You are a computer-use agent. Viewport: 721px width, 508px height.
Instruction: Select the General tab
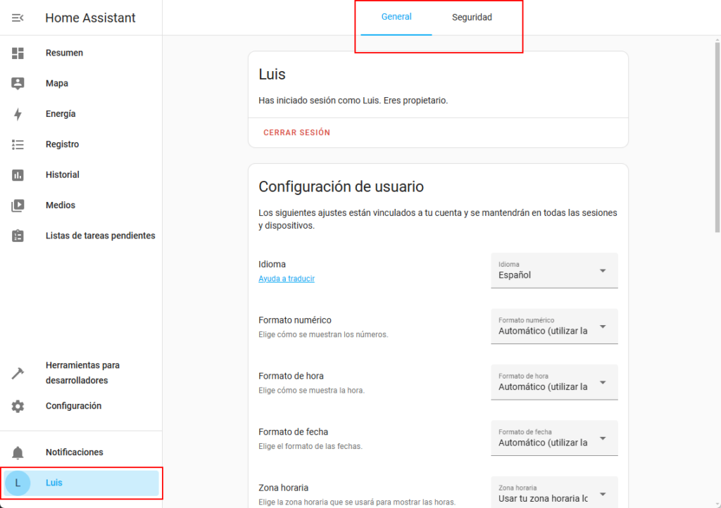tap(396, 18)
